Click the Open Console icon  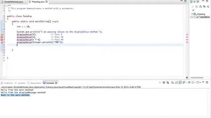pos(198,83)
